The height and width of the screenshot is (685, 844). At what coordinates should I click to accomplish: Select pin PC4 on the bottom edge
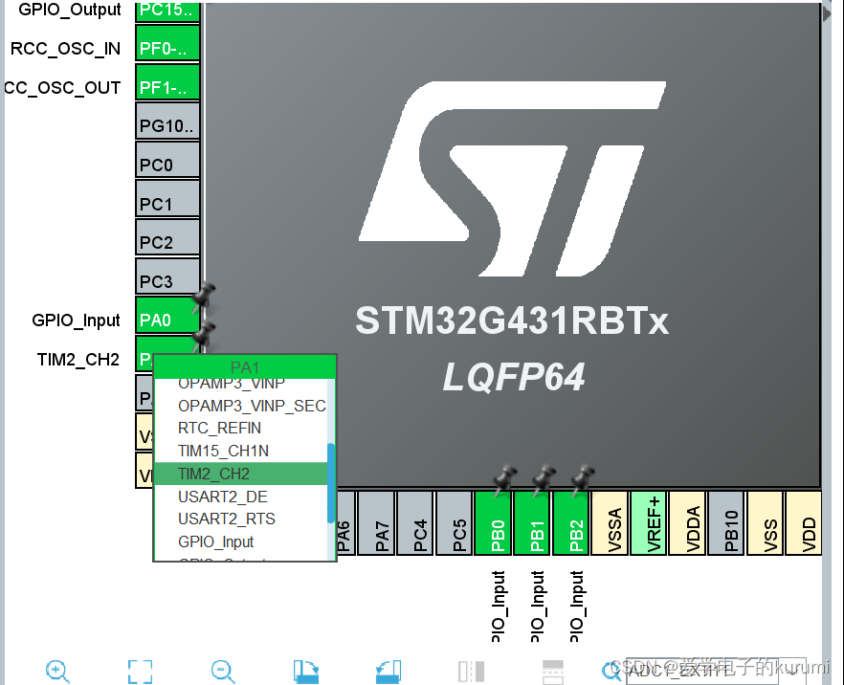pos(414,522)
